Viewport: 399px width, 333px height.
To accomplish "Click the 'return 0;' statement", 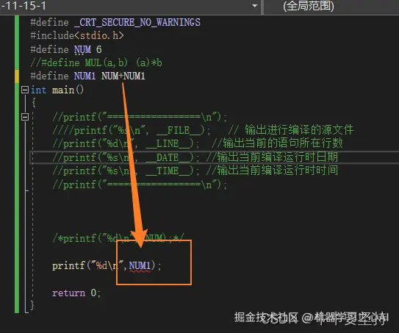I will coord(76,293).
